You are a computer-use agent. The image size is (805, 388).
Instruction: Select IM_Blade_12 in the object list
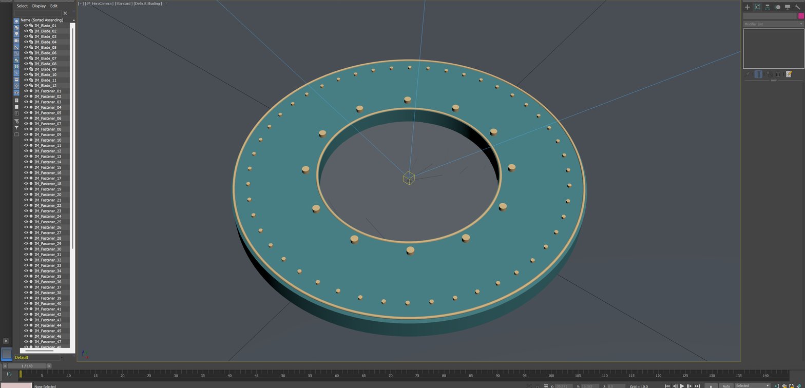pos(45,86)
